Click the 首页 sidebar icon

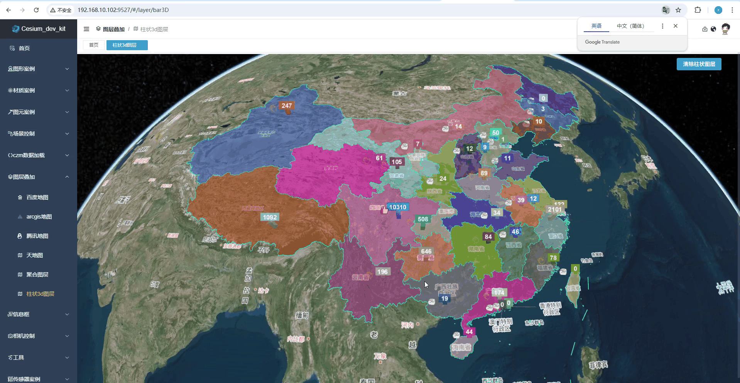pos(12,48)
